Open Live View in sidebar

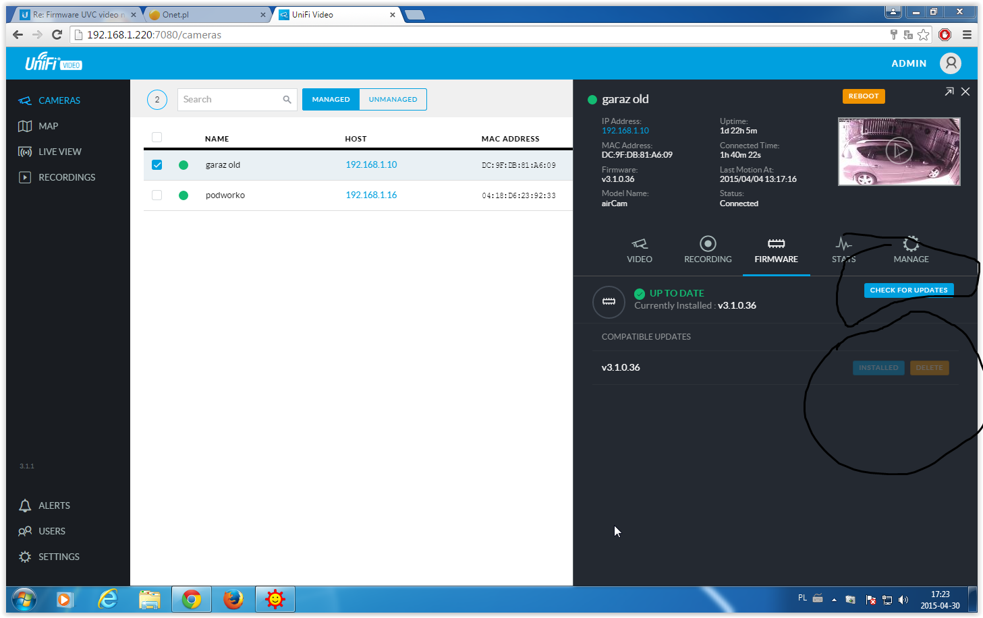click(x=49, y=152)
